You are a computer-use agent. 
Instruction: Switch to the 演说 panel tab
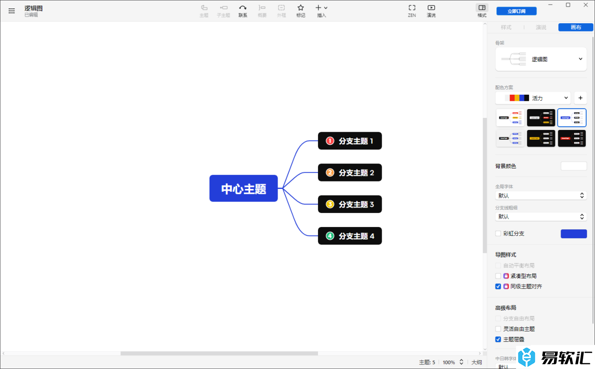(x=541, y=27)
